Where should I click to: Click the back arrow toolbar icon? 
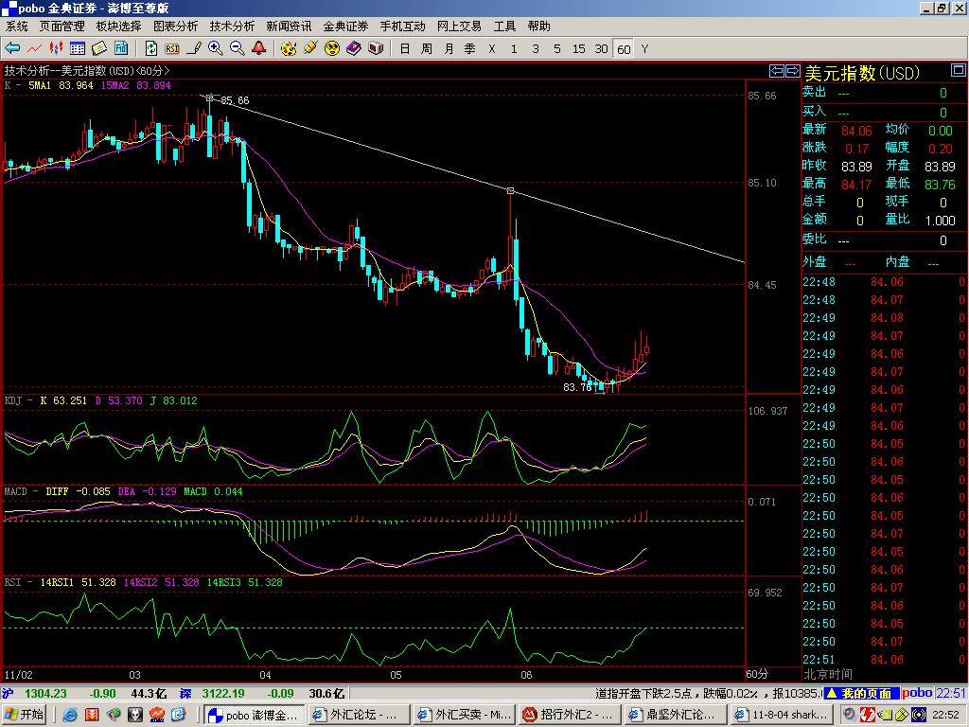(13, 48)
